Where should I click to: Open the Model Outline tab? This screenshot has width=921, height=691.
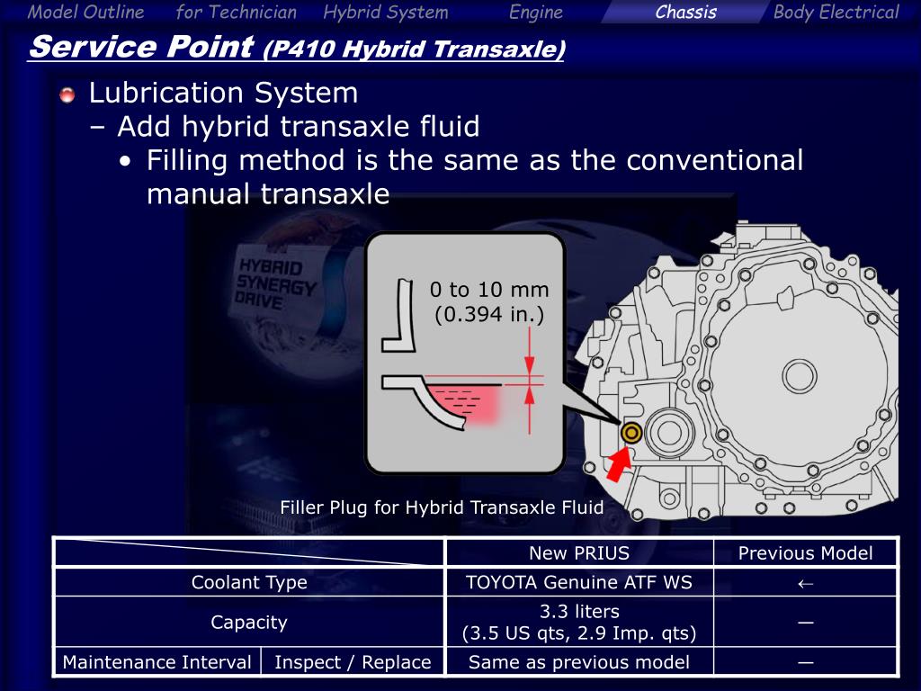pyautogui.click(x=85, y=12)
